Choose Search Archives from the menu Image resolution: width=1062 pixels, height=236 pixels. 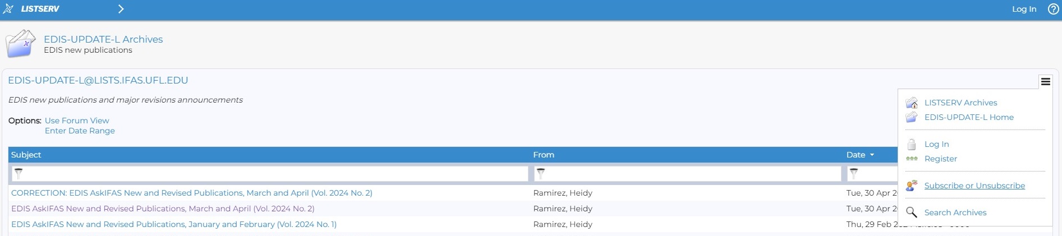[955, 212]
